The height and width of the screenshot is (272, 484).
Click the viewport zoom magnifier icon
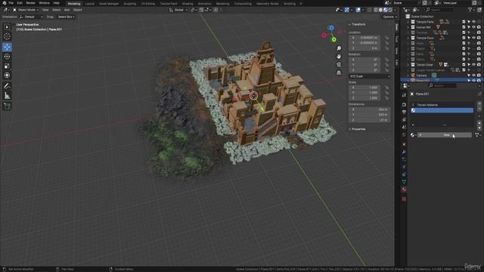pyautogui.click(x=339, y=48)
